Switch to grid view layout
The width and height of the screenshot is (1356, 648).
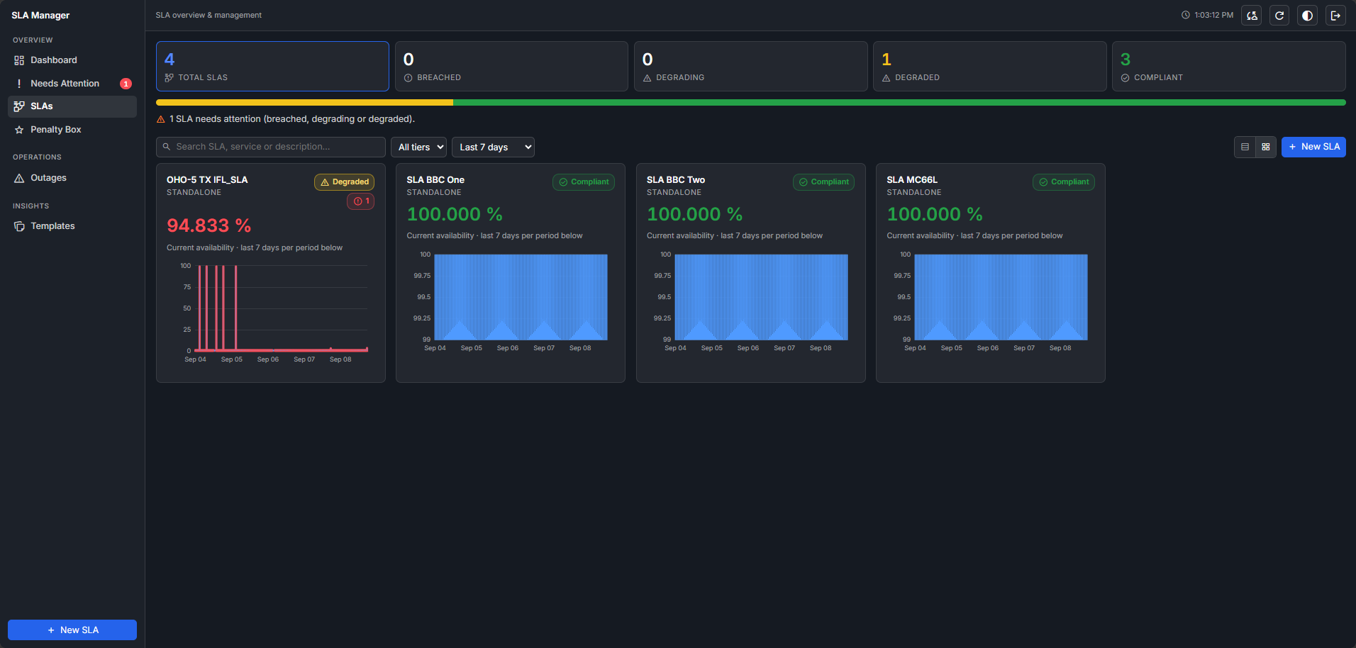coord(1266,147)
